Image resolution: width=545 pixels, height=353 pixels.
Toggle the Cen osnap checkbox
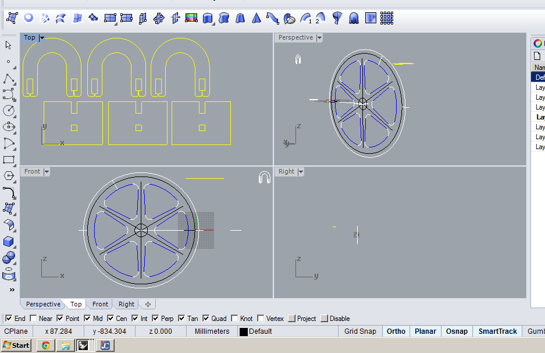point(111,318)
